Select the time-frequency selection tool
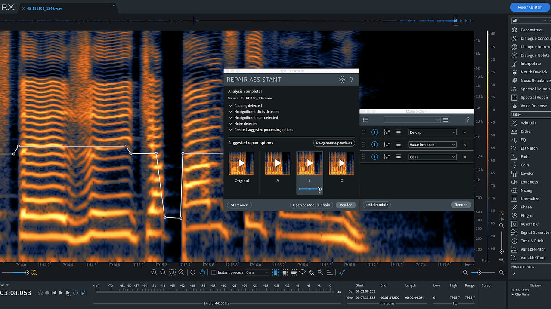 click(x=285, y=272)
